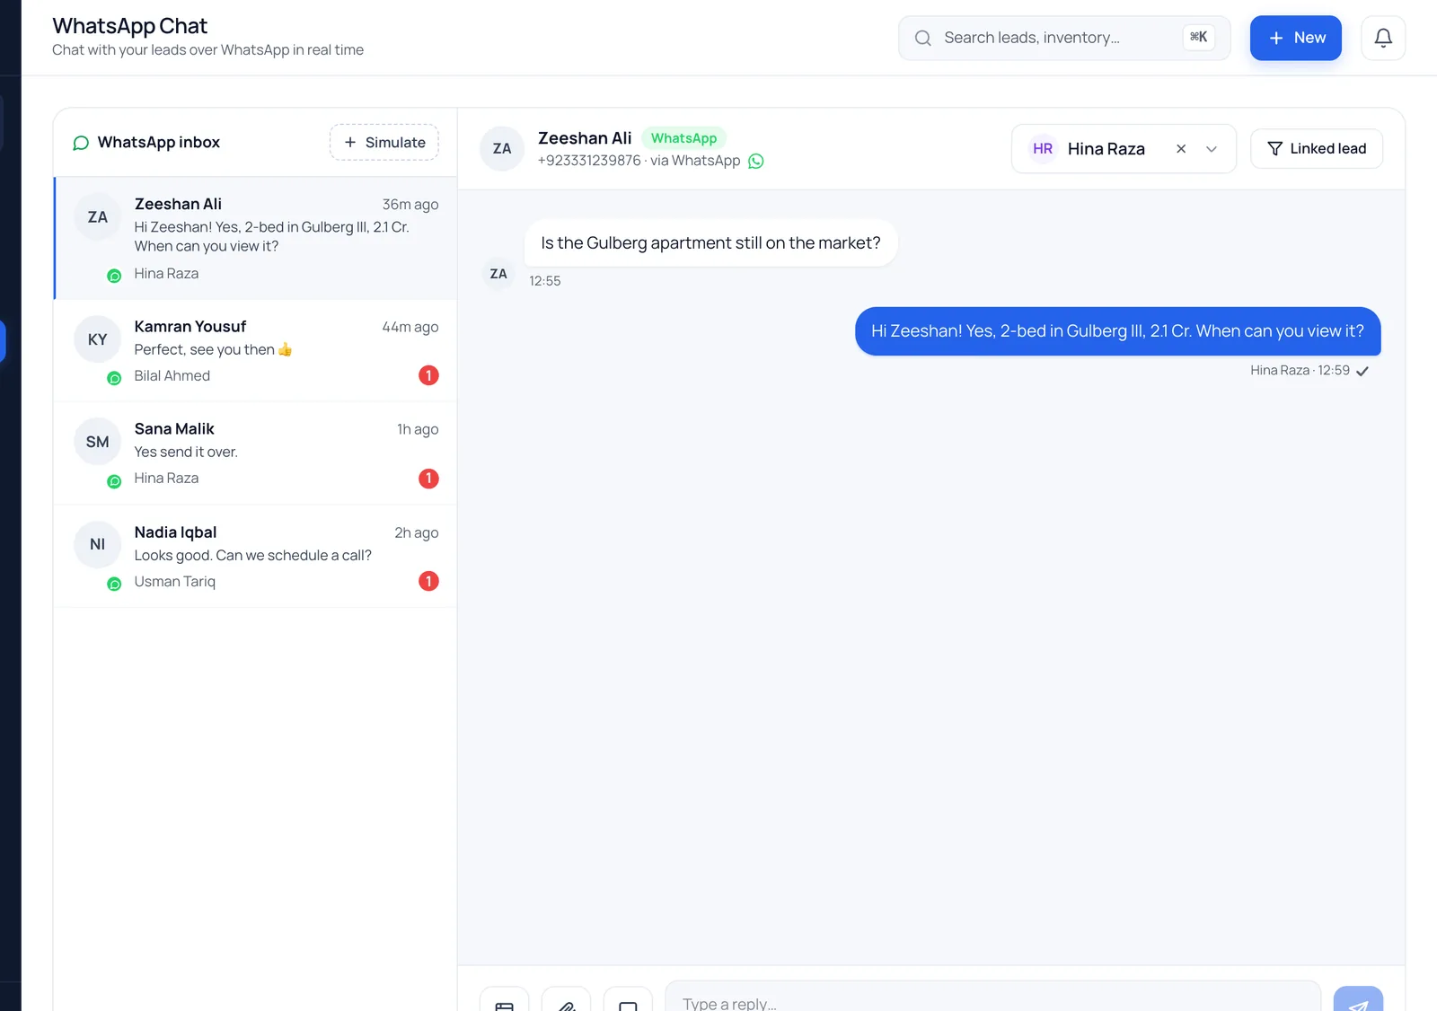This screenshot has height=1011, width=1437.
Task: Click the WhatsApp icon after 'via WhatsApp'
Action: 756,161
